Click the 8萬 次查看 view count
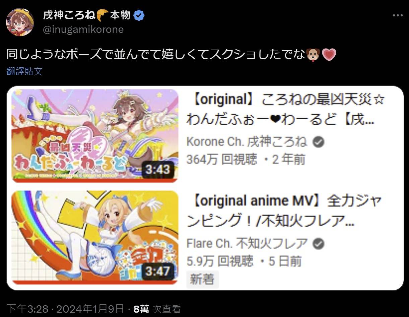Viewport: 409px width, 317px height. (x=157, y=309)
